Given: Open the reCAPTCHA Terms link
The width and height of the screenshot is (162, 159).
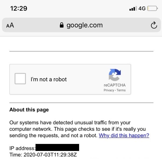Looking at the screenshot, I should pyautogui.click(x=121, y=90).
